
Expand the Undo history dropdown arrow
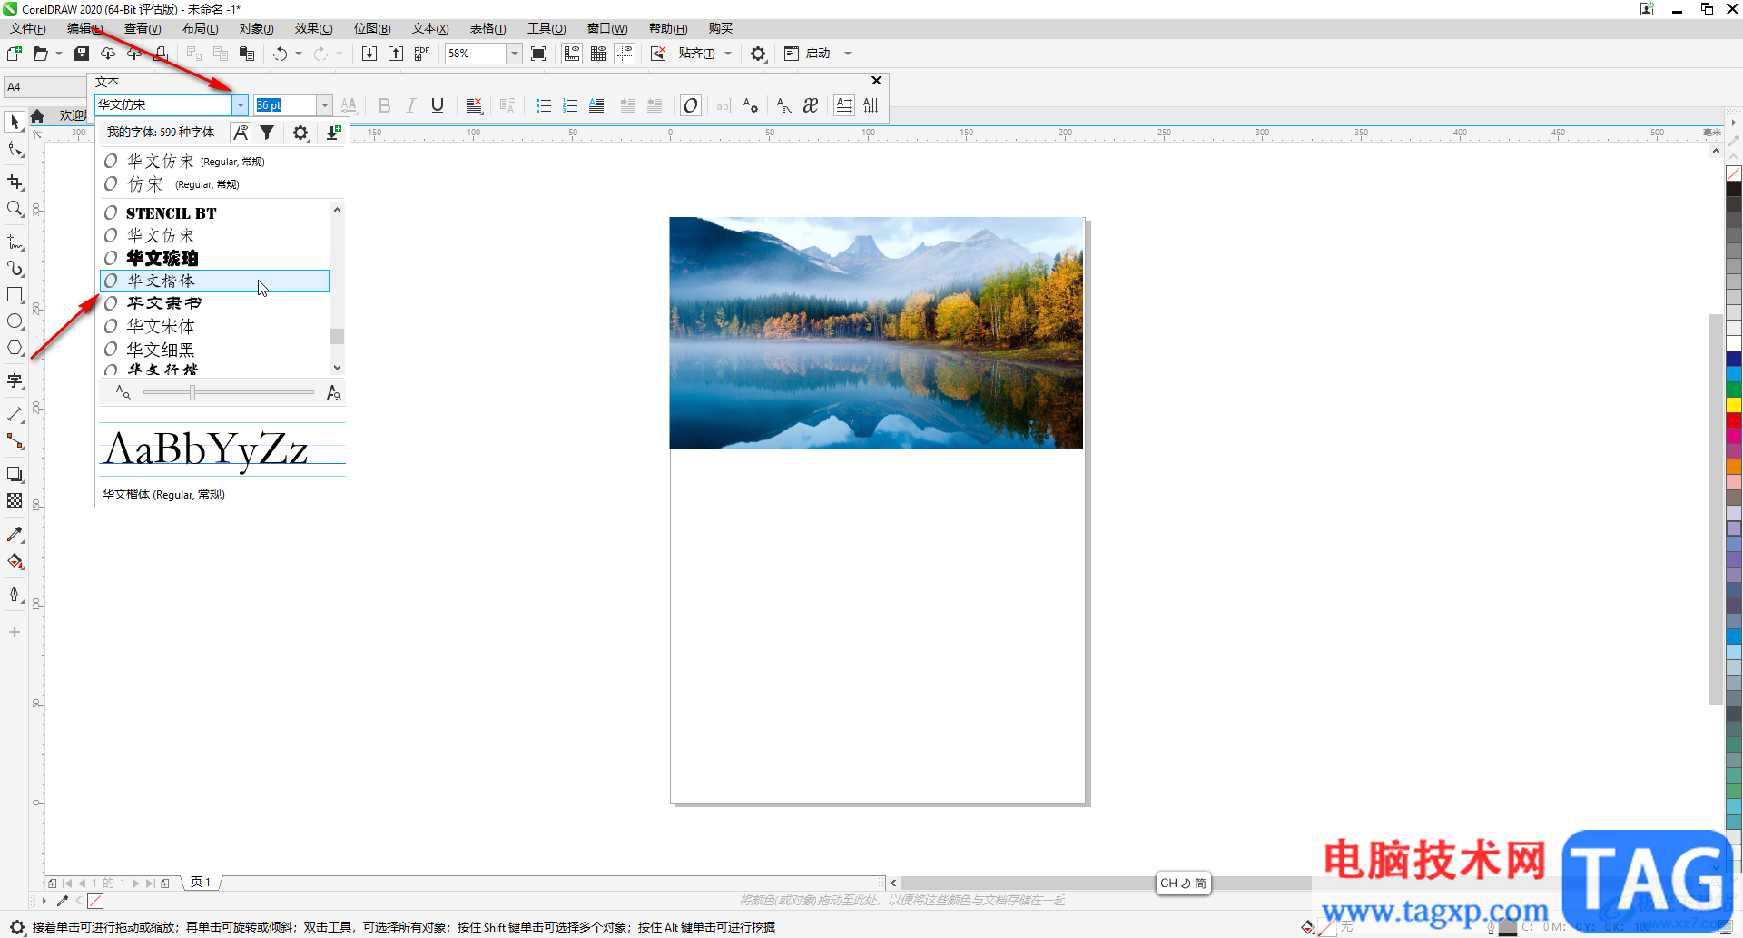299,54
